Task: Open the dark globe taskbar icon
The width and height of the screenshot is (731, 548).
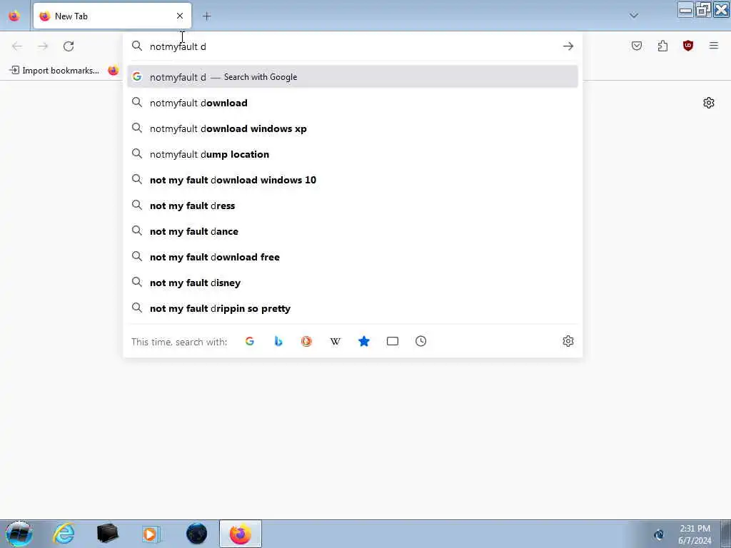Action: click(197, 534)
